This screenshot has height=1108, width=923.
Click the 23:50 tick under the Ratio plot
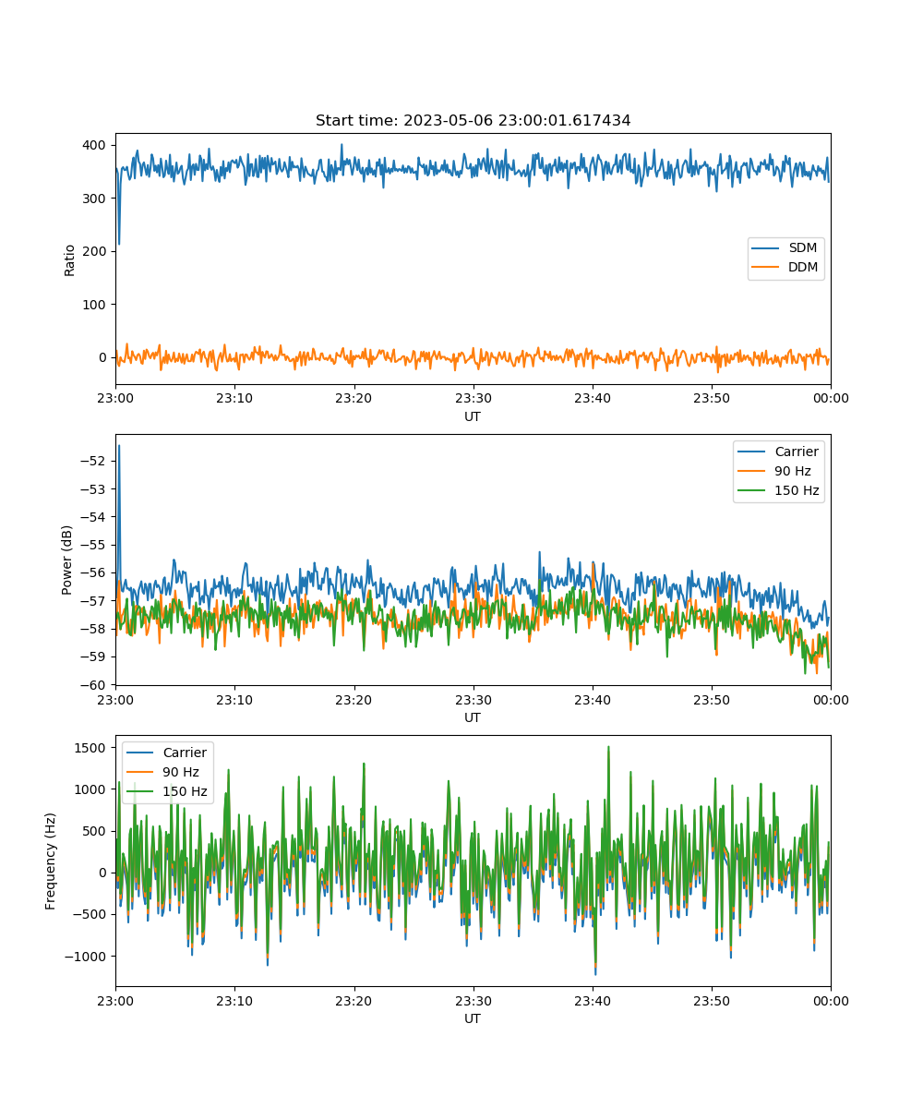click(x=712, y=398)
